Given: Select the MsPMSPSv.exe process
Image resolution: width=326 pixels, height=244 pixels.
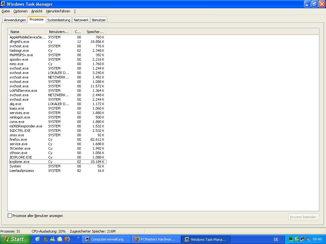Looking at the screenshot, I should click(x=57, y=55).
